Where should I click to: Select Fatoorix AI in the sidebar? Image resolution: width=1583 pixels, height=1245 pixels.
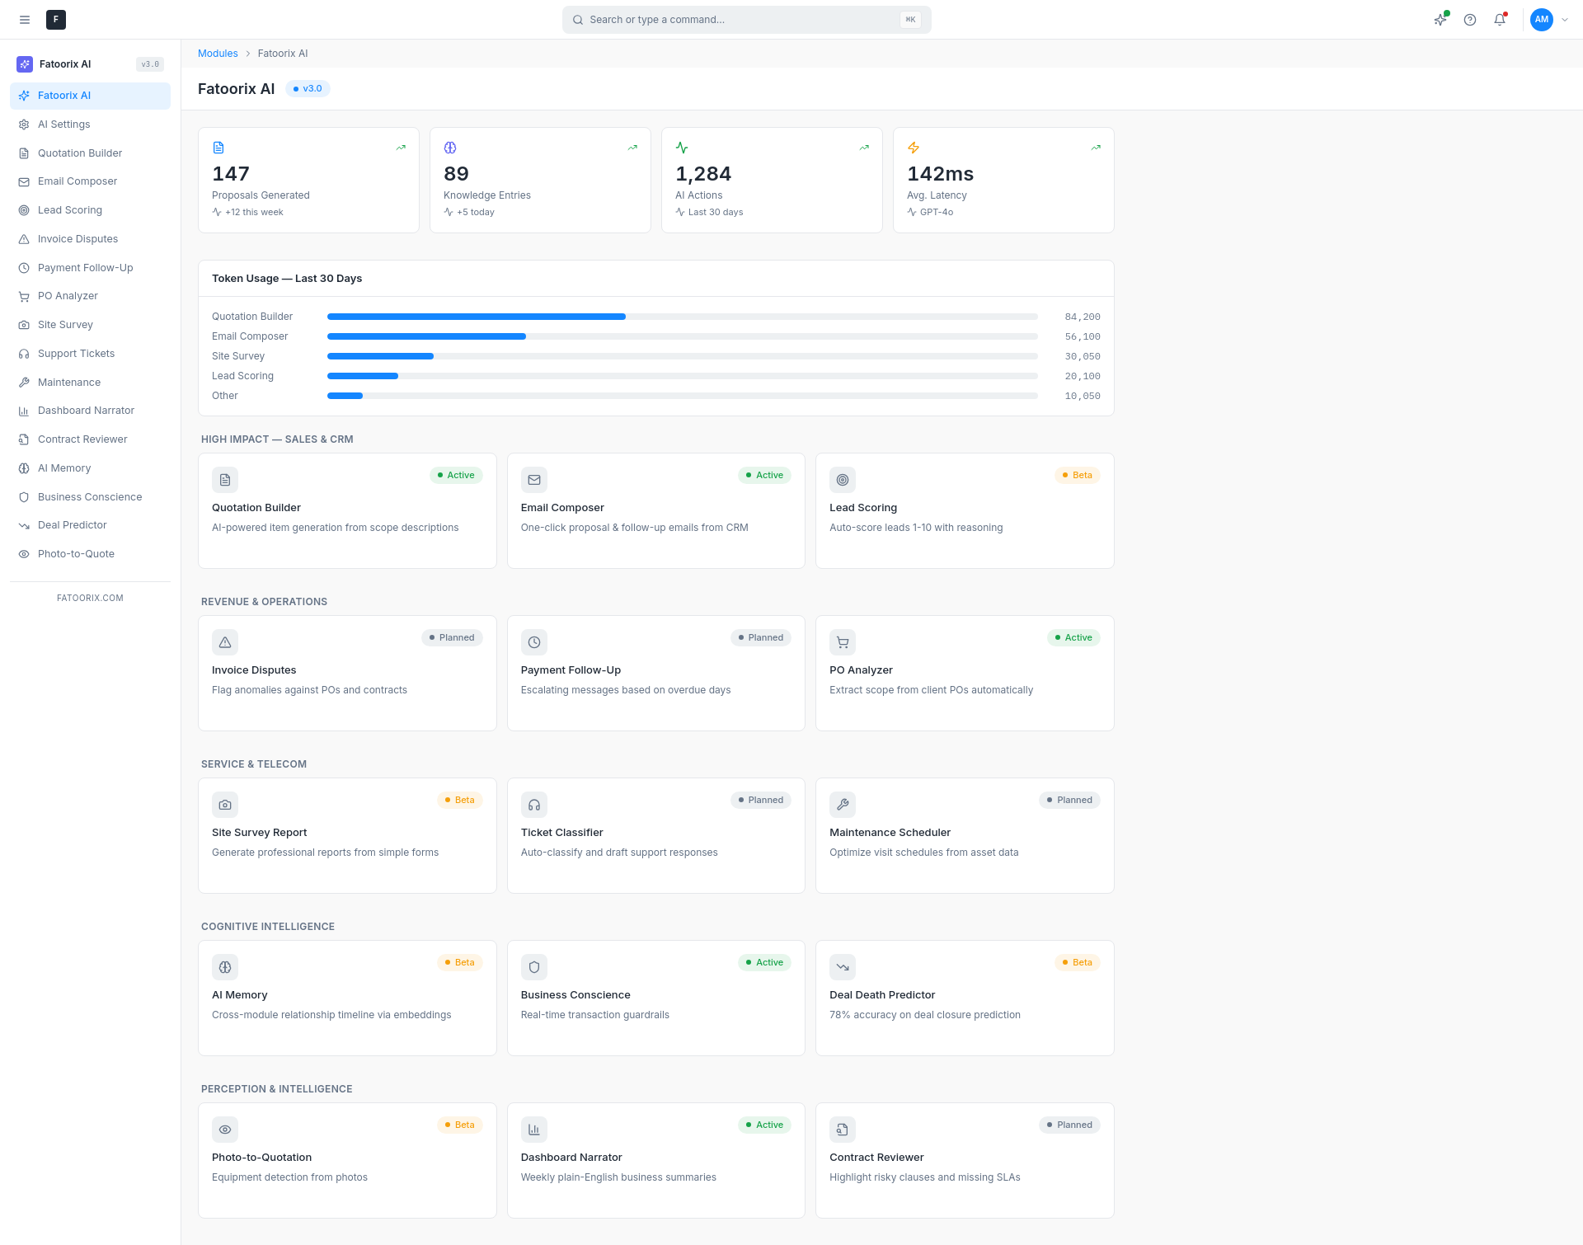click(x=91, y=96)
